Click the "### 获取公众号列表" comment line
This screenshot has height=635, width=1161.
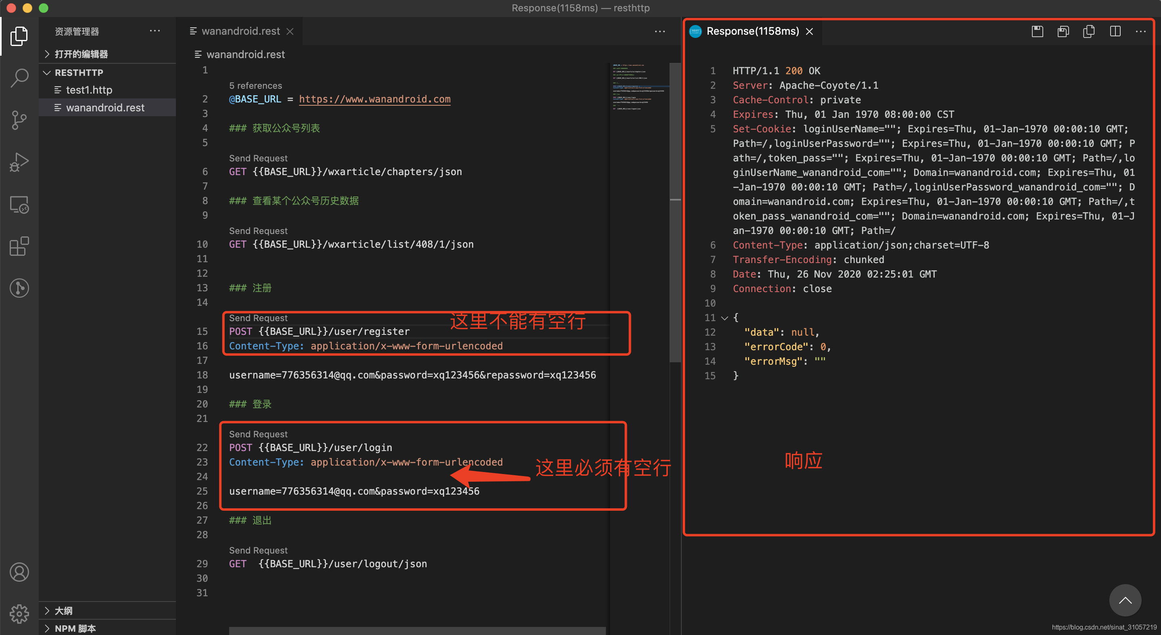point(274,128)
